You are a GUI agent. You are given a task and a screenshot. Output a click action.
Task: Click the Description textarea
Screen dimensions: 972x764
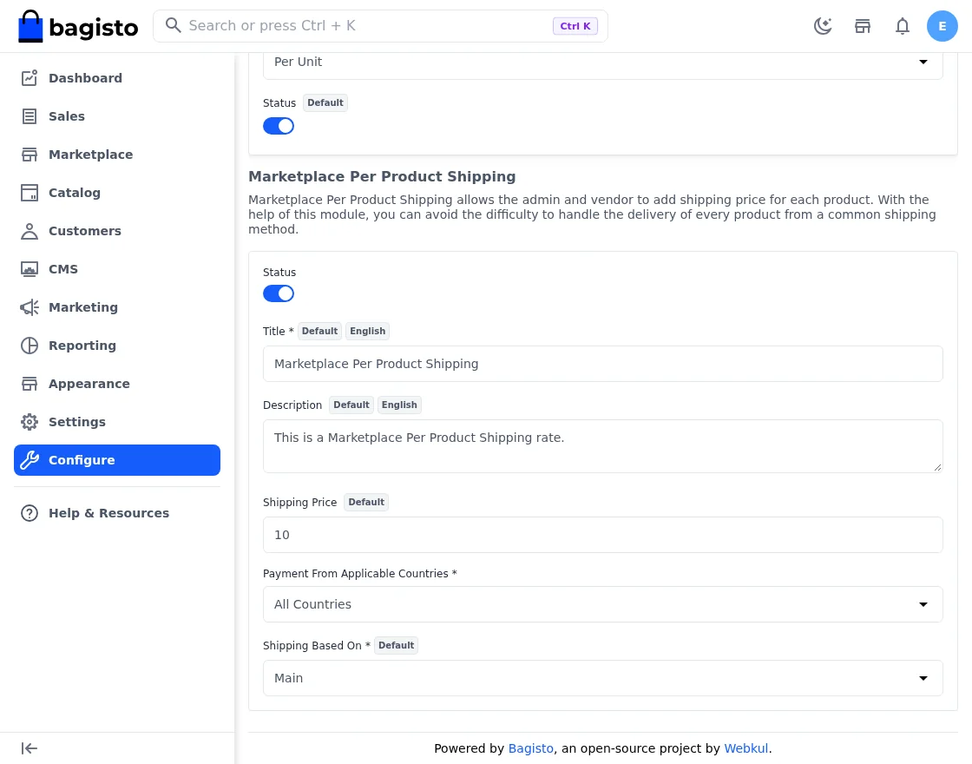pos(602,446)
